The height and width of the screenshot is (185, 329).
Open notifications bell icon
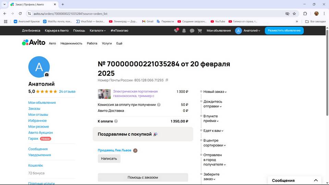click(184, 30)
